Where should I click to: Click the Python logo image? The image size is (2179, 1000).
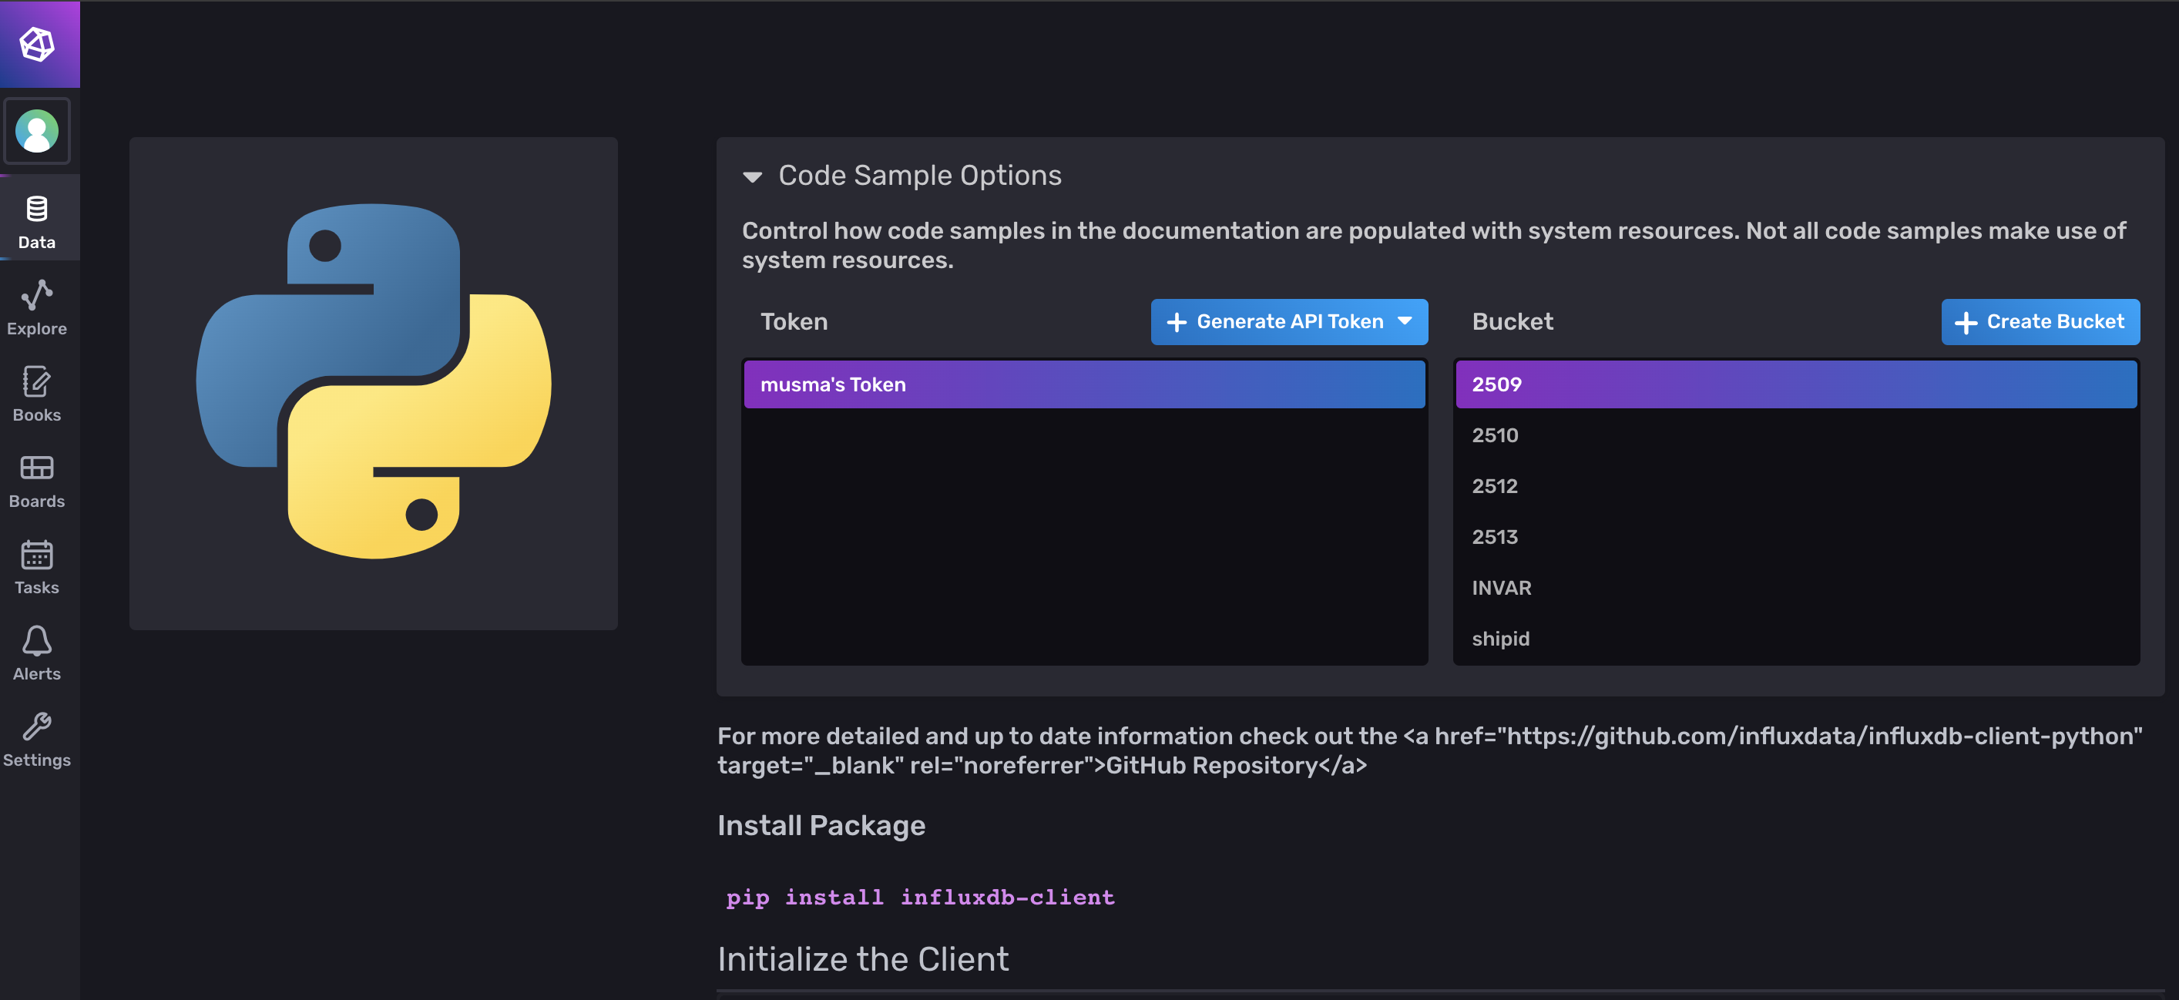click(x=374, y=381)
